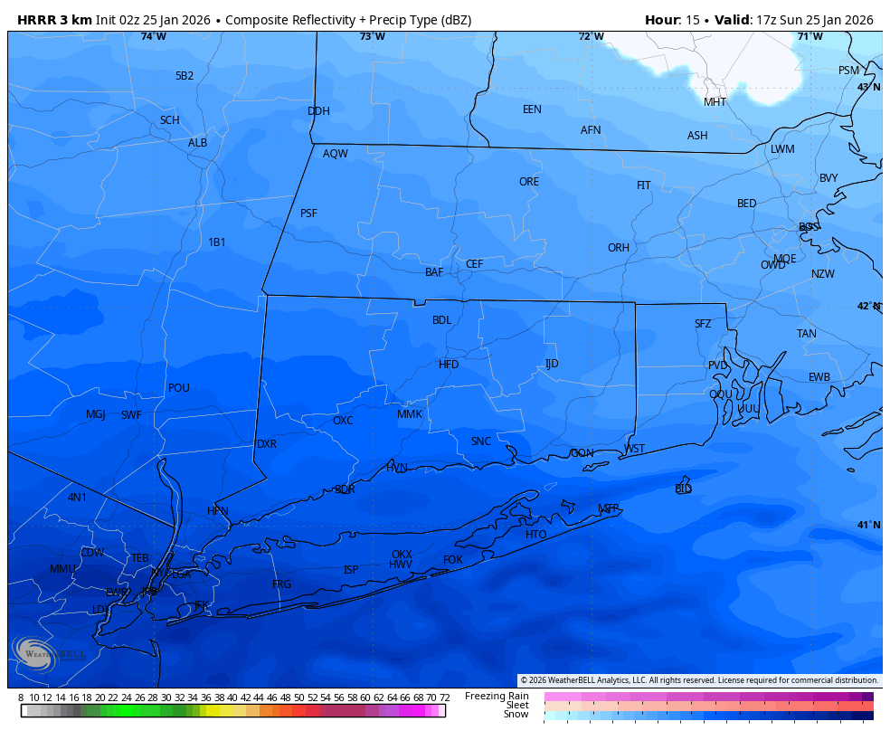Select the POU station marker
Viewport: 890px width, 731px height.
click(179, 388)
